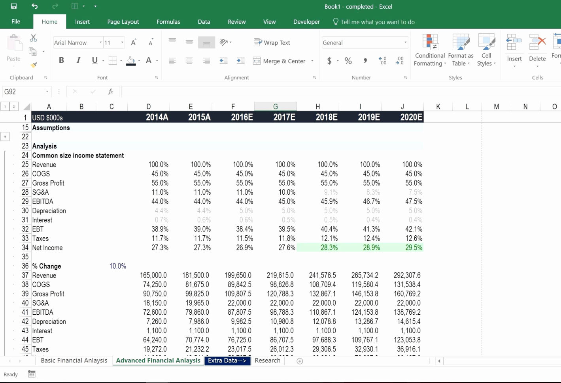Toggle Bold formatting
Screen dimensions: 561x383
coord(61,60)
